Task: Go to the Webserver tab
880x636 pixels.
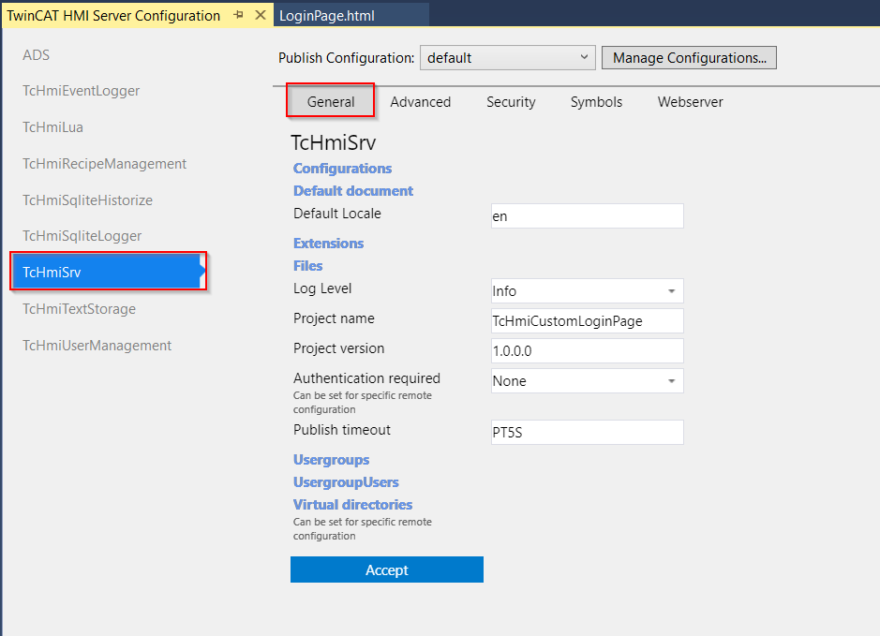Action: pos(691,102)
